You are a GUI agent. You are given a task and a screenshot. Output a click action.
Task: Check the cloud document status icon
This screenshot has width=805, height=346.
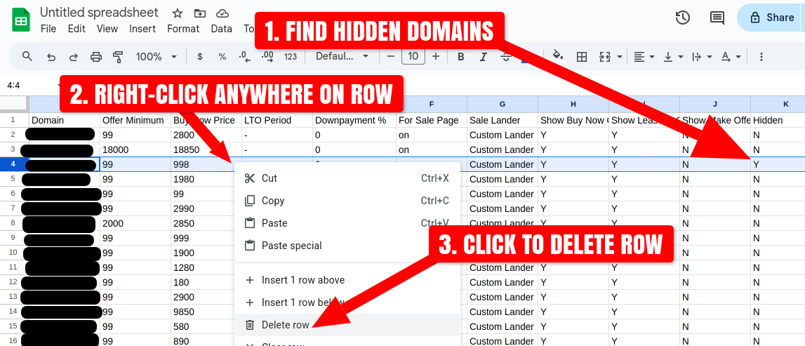pos(222,13)
